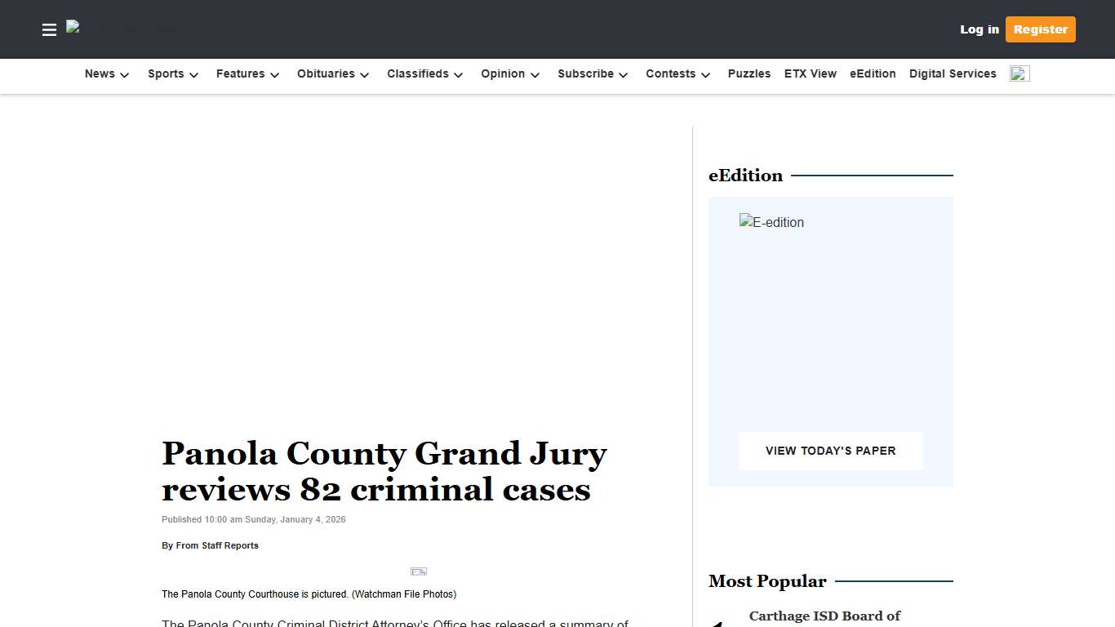The width and height of the screenshot is (1115, 627).
Task: Expand the News dropdown menu
Action: (105, 73)
